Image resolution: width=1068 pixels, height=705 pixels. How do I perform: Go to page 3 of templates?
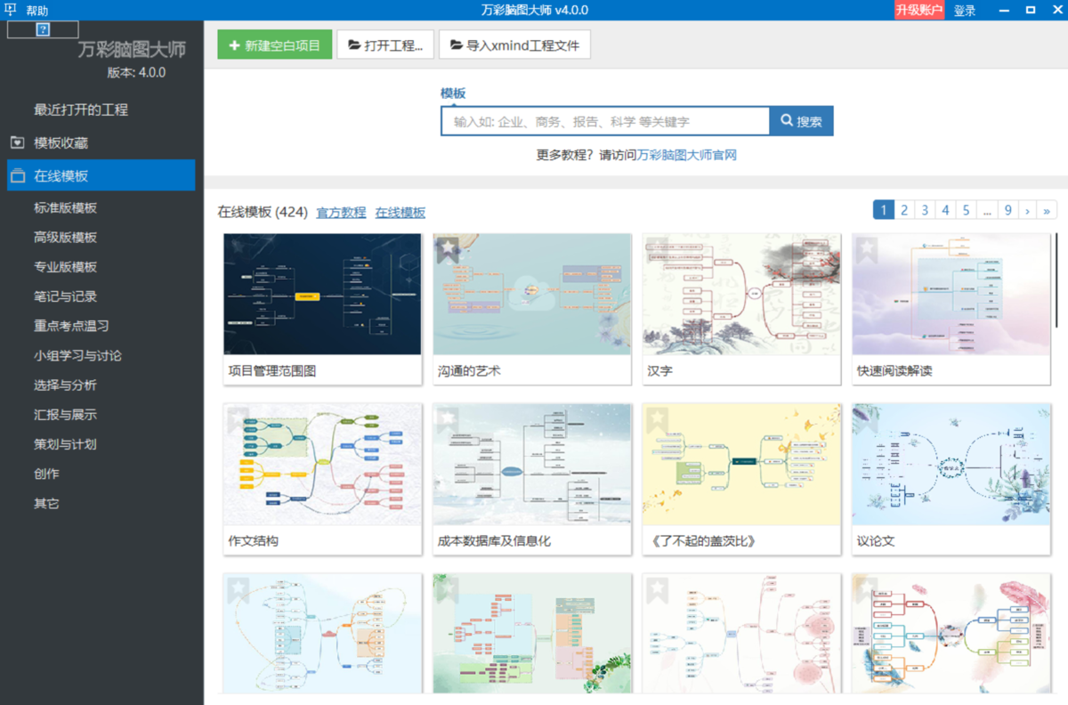point(925,210)
